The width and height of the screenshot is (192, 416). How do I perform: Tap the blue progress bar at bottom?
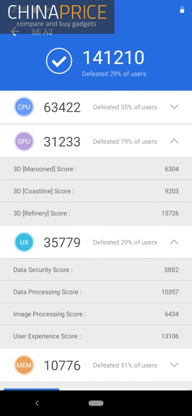click(31, 389)
